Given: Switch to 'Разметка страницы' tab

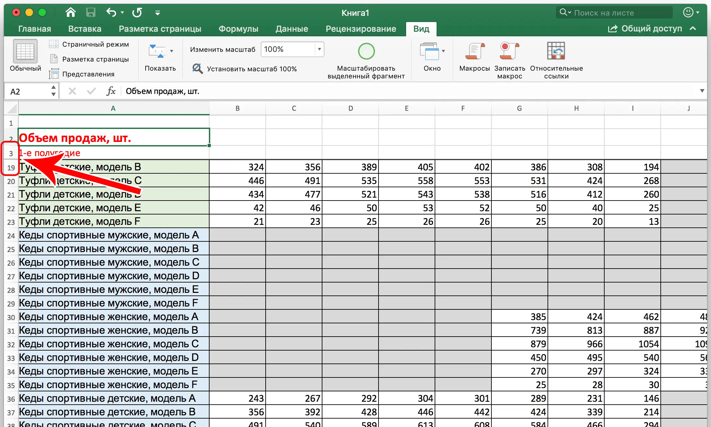Looking at the screenshot, I should tap(160, 29).
